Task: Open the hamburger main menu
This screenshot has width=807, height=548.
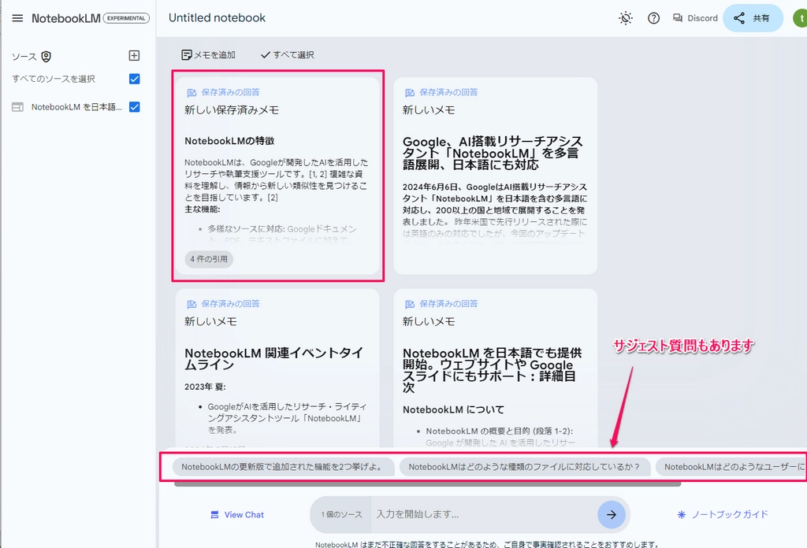Action: point(17,18)
